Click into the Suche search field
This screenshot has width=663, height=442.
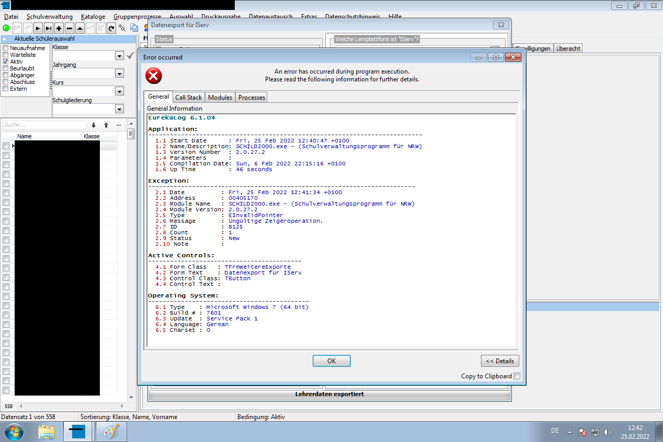44,125
